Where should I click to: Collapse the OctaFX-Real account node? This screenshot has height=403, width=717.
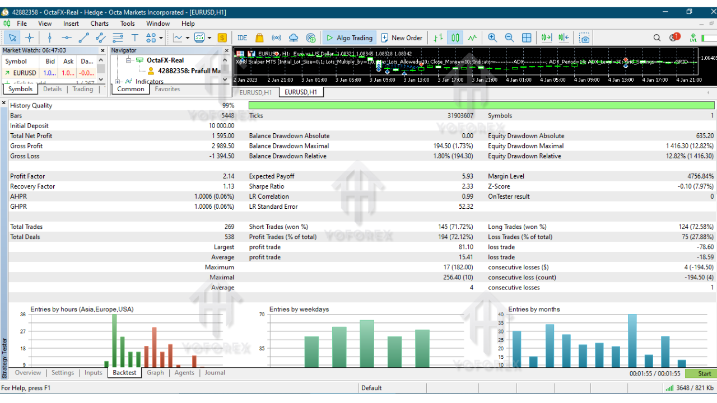[129, 60]
